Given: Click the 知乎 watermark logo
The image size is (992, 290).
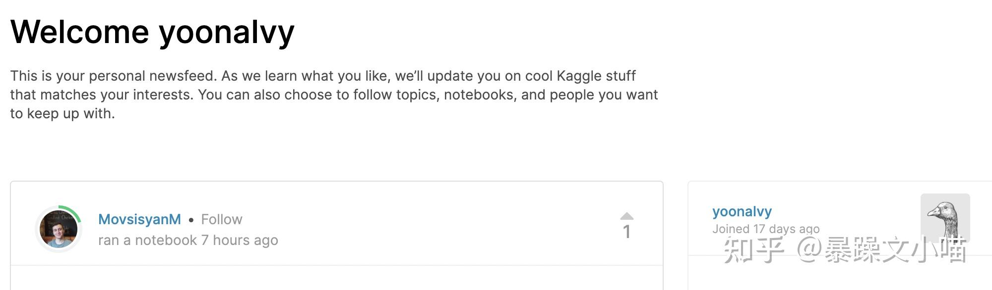Looking at the screenshot, I should pos(753,250).
